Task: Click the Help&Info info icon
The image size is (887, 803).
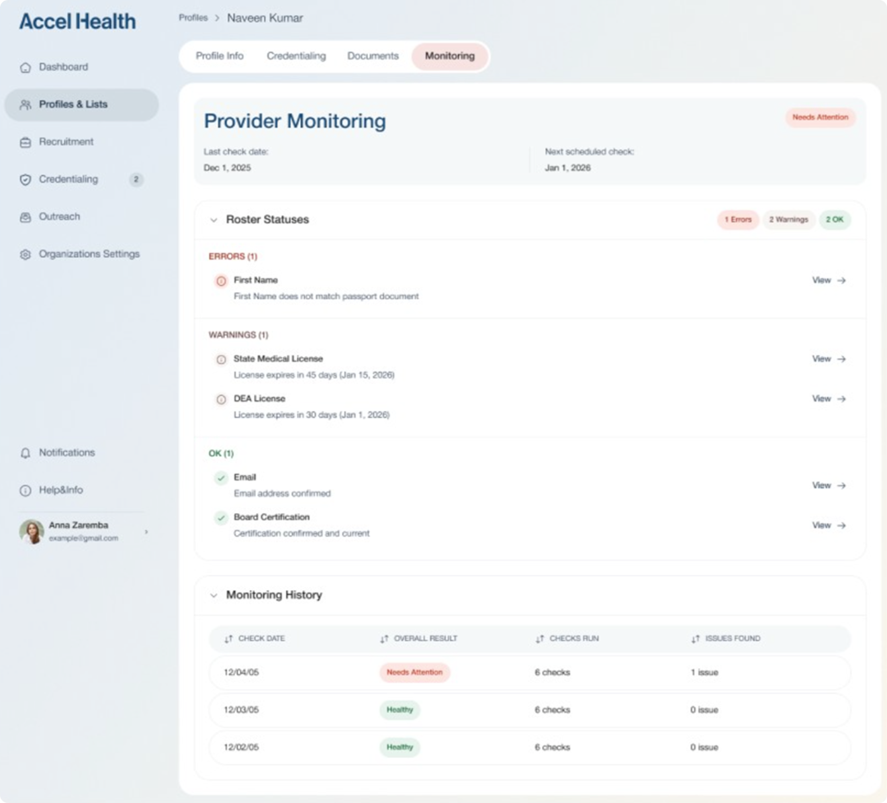Action: [26, 490]
